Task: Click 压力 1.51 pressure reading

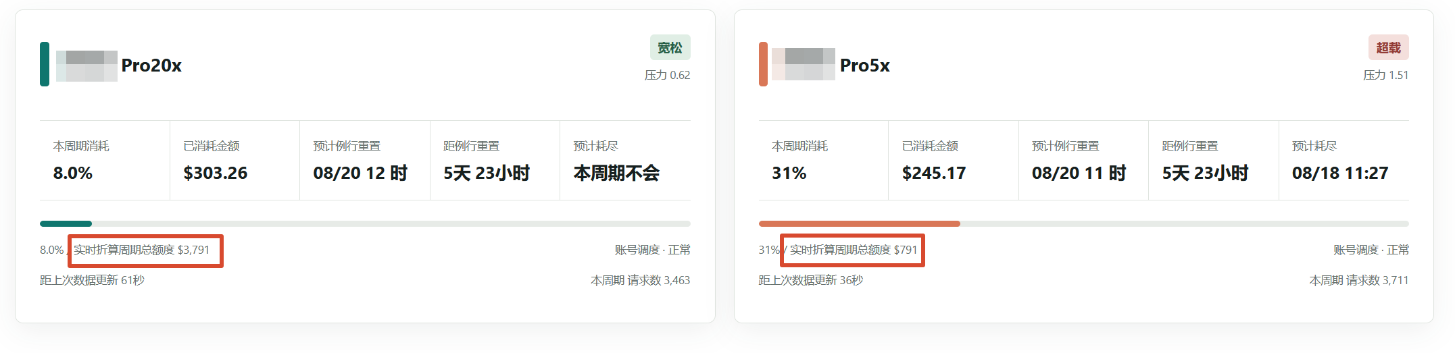Action: pos(1385,75)
